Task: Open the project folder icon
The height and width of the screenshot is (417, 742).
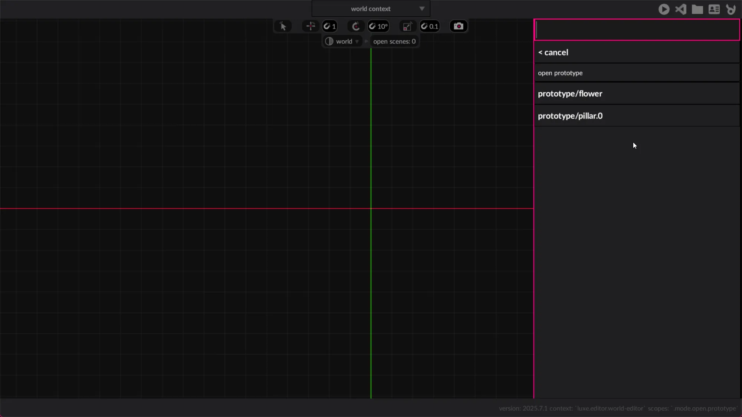Action: [x=697, y=9]
